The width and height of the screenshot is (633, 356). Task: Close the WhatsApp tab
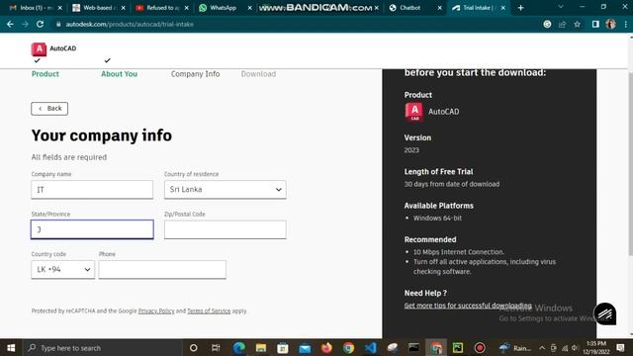[250, 8]
